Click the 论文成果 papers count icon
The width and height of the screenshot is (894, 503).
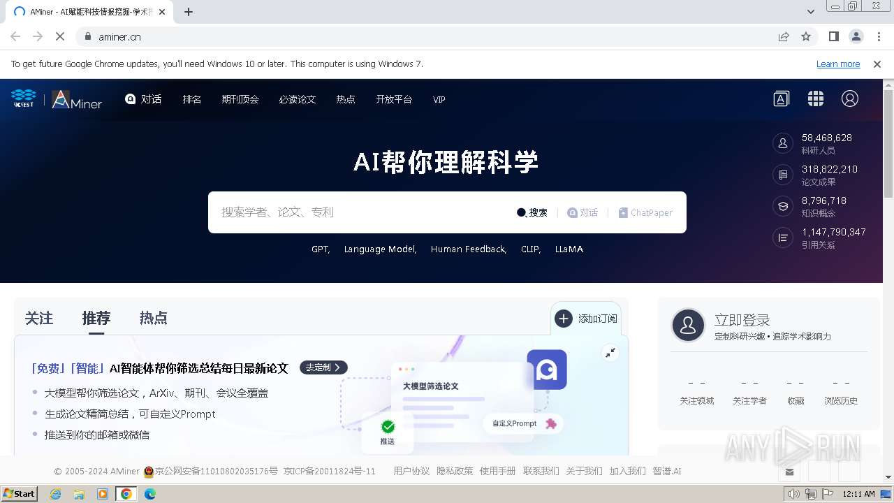click(783, 175)
